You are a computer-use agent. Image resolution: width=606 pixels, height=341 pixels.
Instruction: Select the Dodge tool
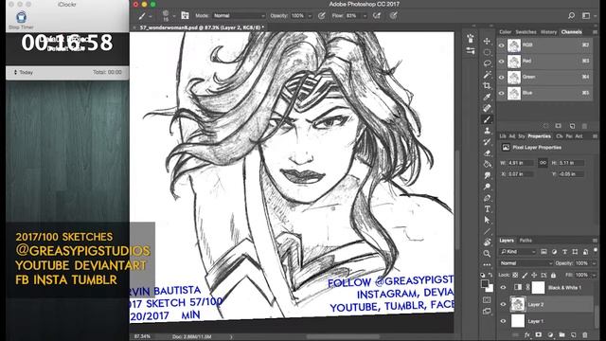click(487, 187)
